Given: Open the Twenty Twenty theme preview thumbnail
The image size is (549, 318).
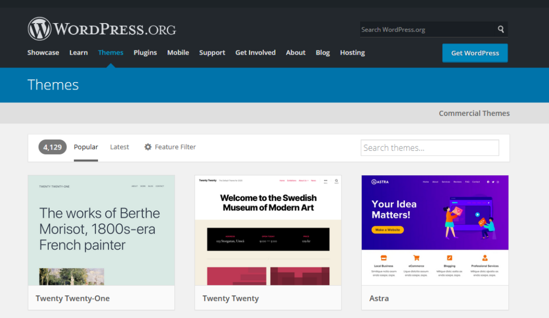Looking at the screenshot, I should [x=268, y=231].
